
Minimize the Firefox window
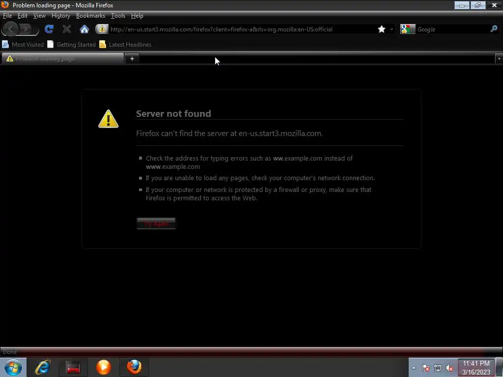[462, 5]
